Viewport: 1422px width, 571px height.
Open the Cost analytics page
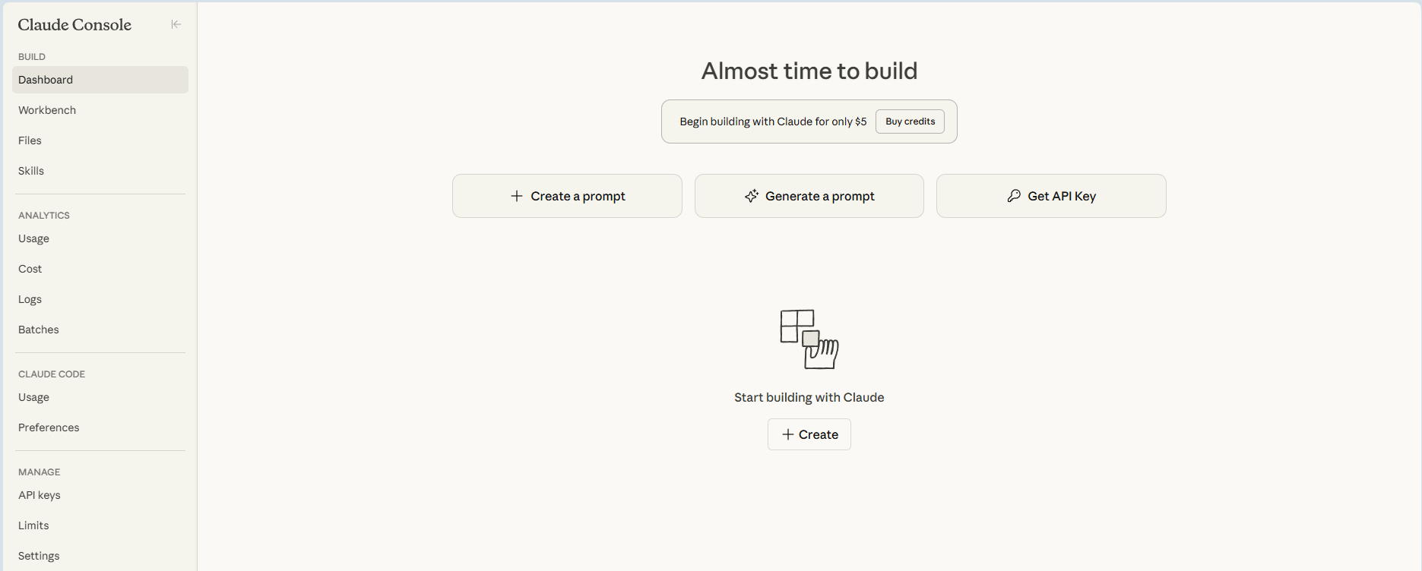pos(30,269)
